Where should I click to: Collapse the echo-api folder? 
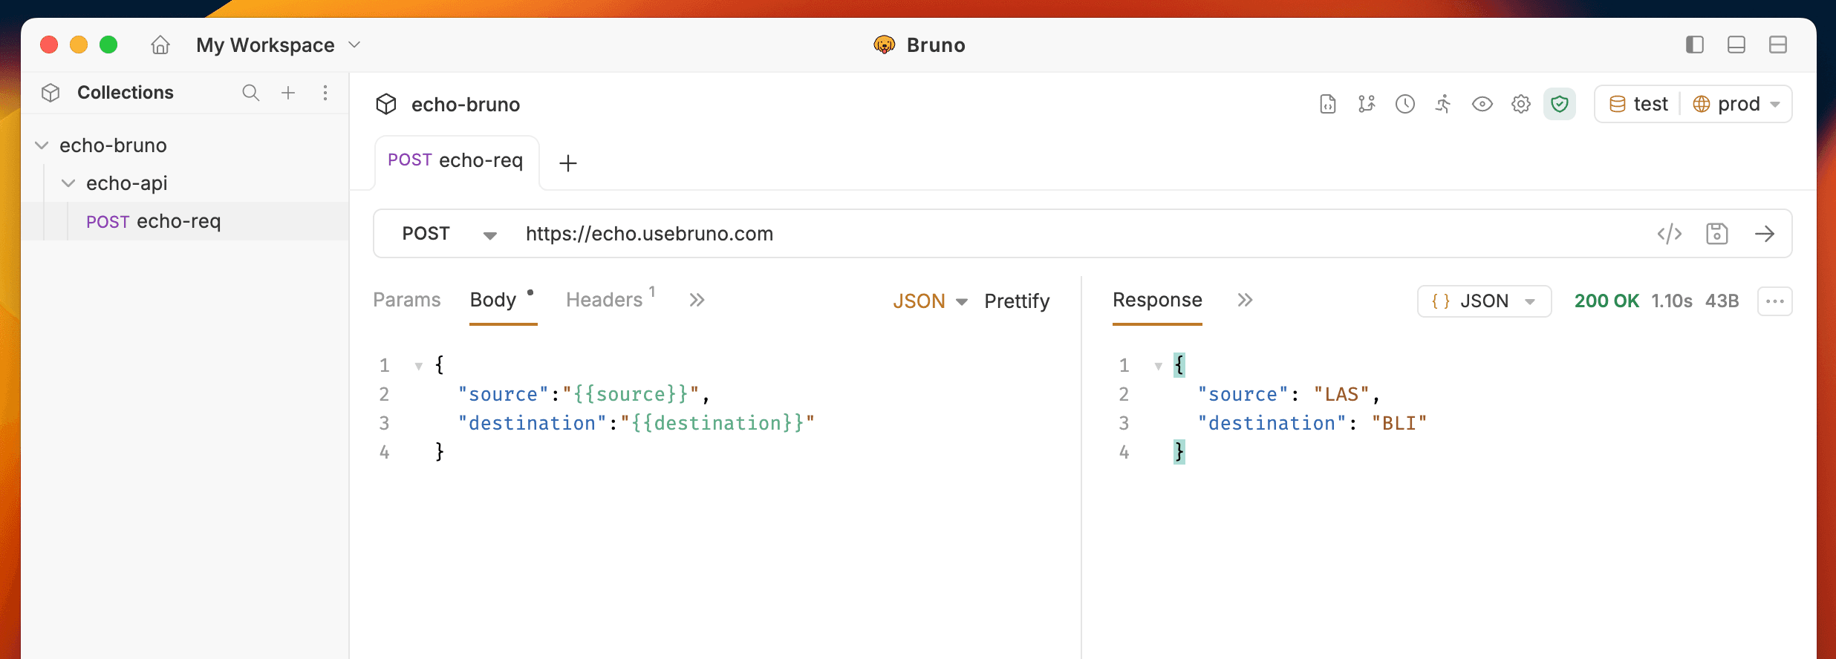pos(68,183)
